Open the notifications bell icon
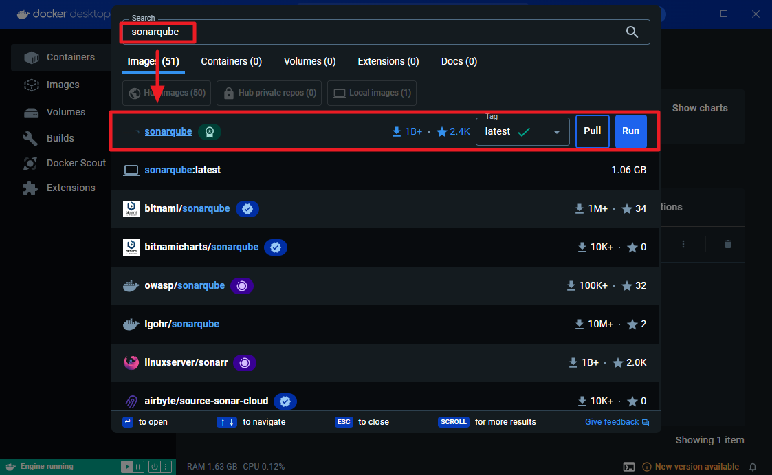The image size is (772, 475). coord(752,467)
